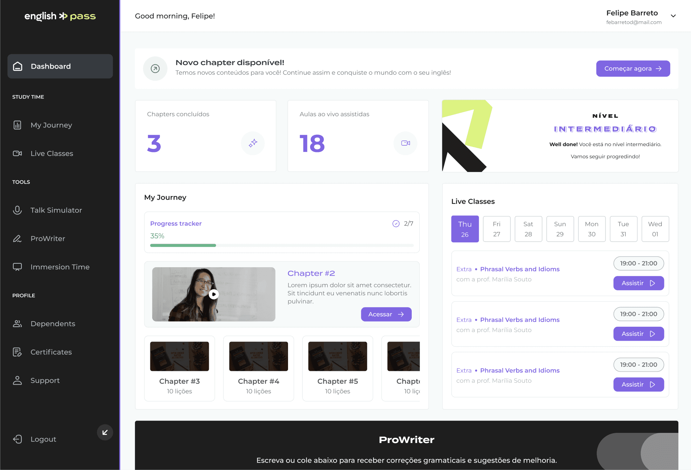
Task: Play the Chapter #2 video thumbnail
Action: [x=214, y=294]
